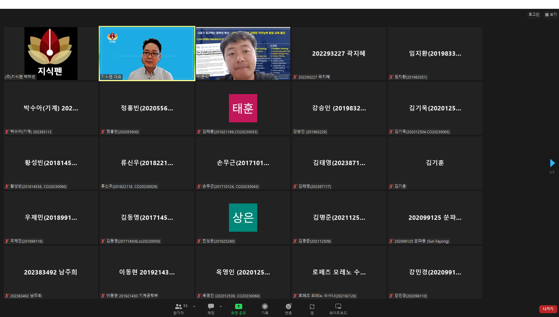This screenshot has width=559, height=317.
Task: Click the 로그인 button
Action: point(534,14)
